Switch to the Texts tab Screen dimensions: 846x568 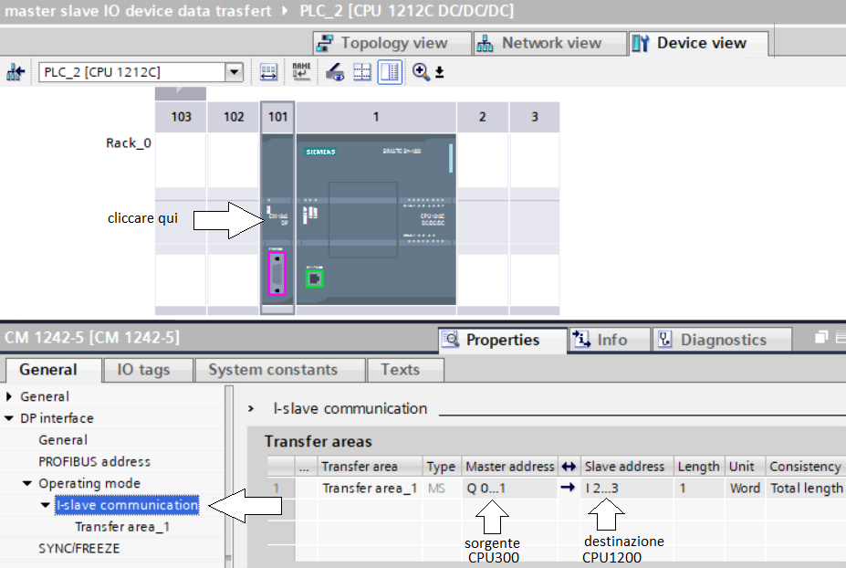(x=404, y=370)
